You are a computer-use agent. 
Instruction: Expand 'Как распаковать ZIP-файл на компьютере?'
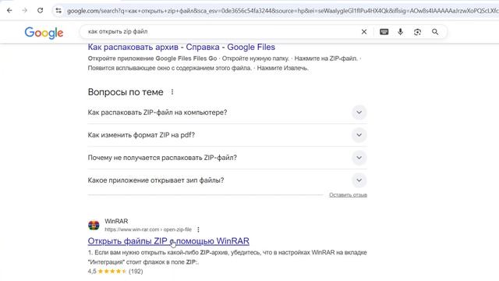[x=227, y=112]
